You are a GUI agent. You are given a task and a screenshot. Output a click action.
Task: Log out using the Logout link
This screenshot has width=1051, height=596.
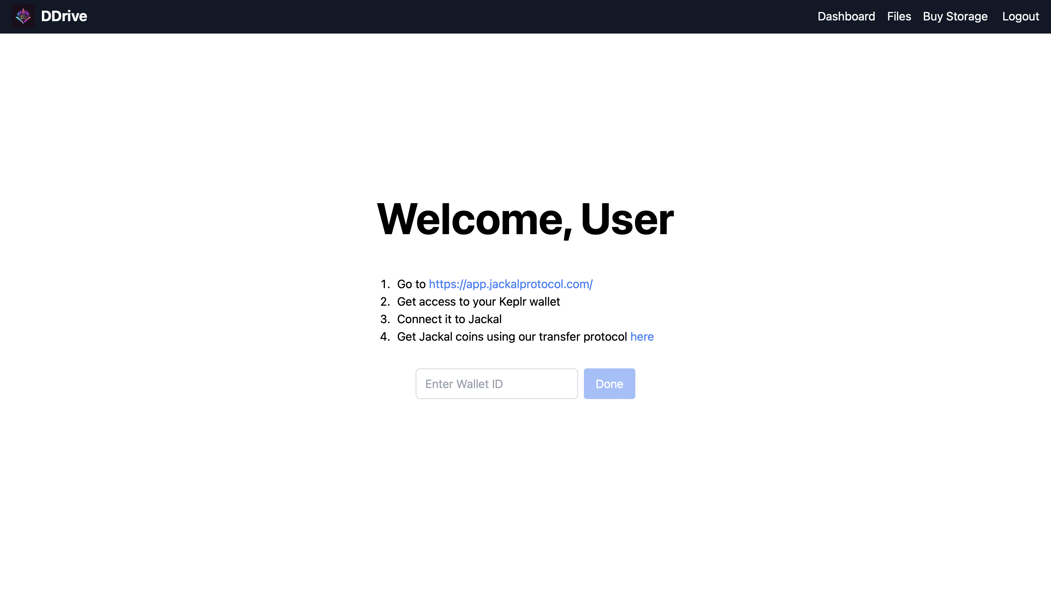(1020, 16)
